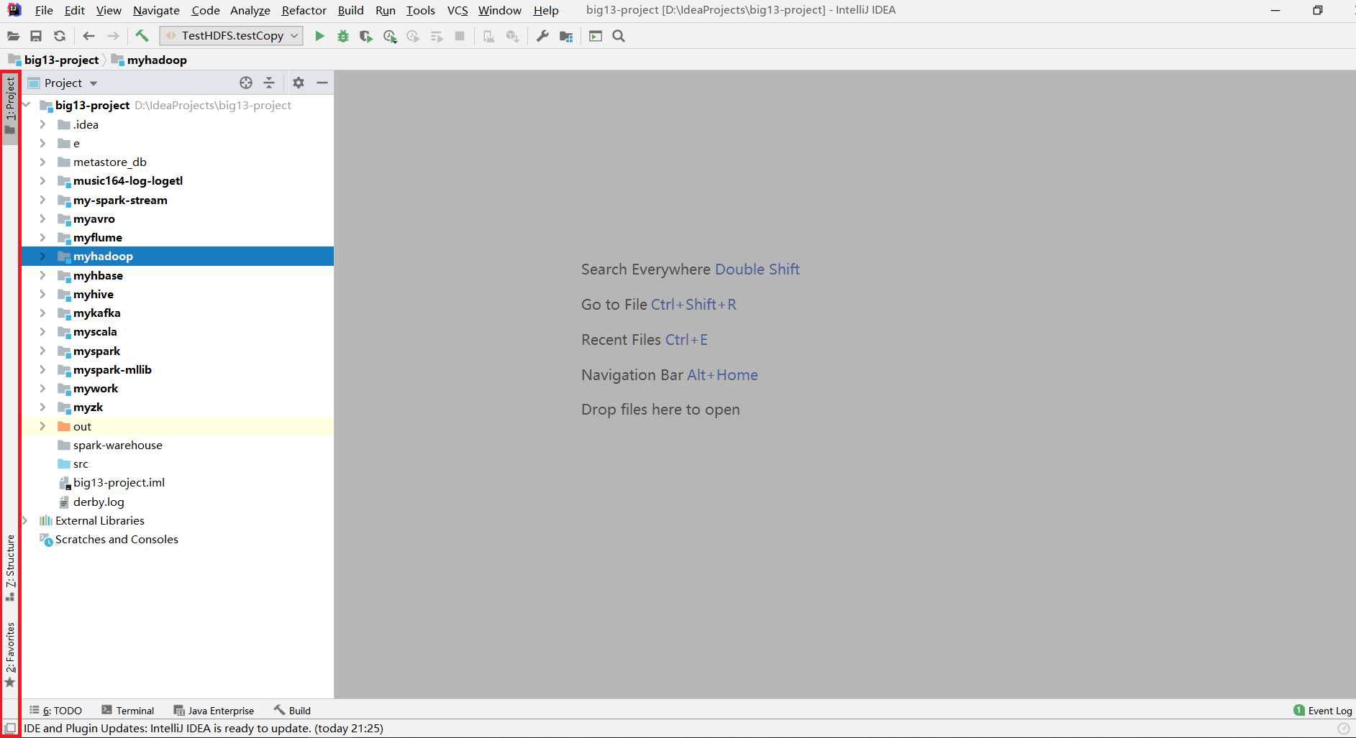Expand the mykafka module arrow
This screenshot has height=738, width=1356.
coord(42,313)
